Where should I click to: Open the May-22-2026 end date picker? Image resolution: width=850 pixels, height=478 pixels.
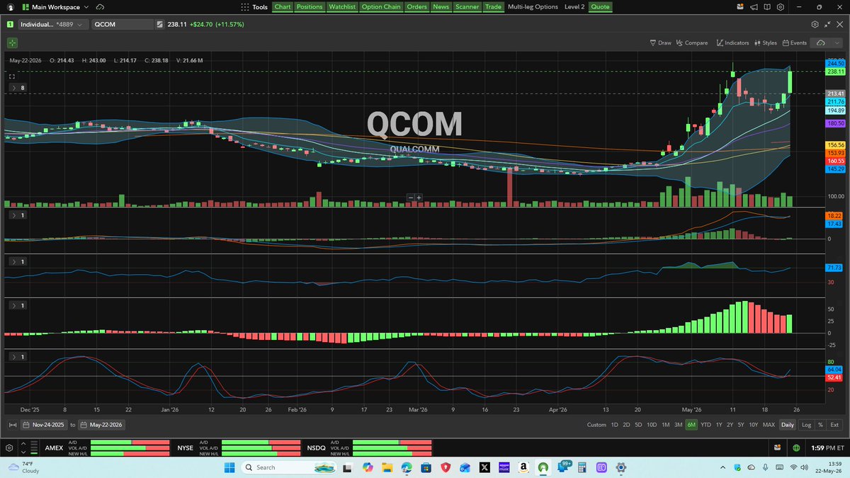(x=102, y=425)
